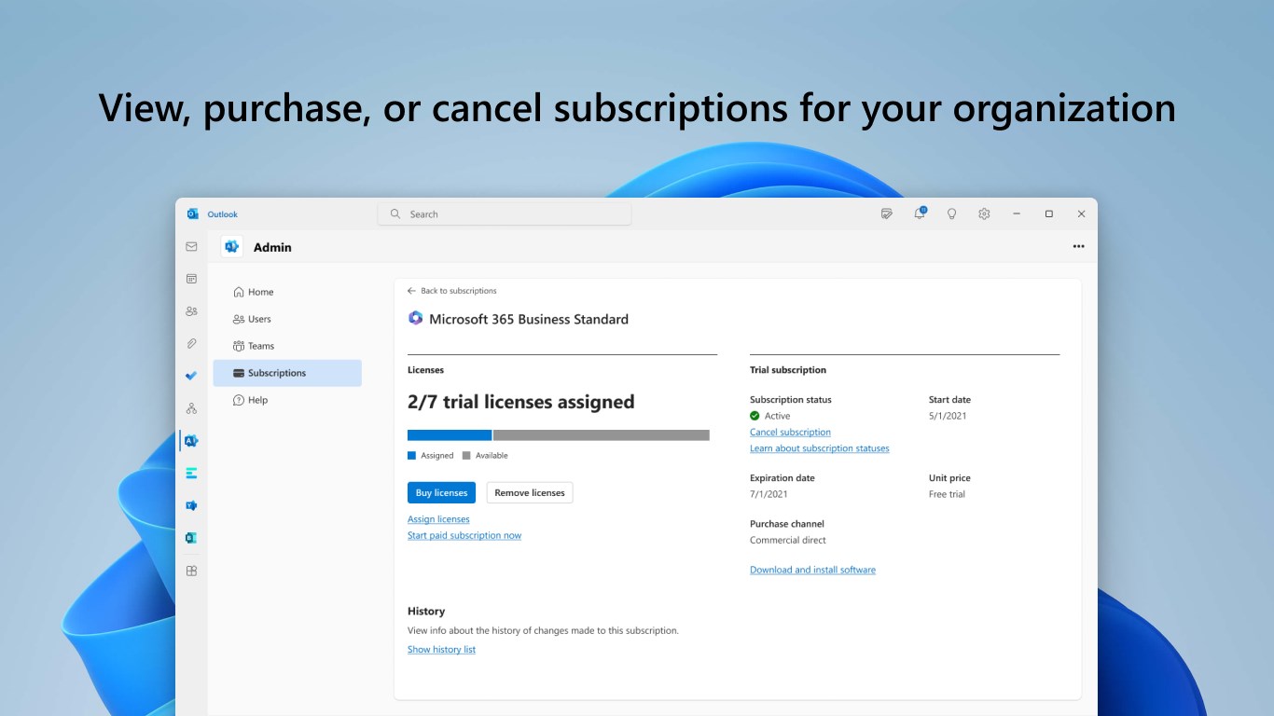Image resolution: width=1274 pixels, height=716 pixels.
Task: Go to Users in Admin navigation
Action: click(x=287, y=319)
